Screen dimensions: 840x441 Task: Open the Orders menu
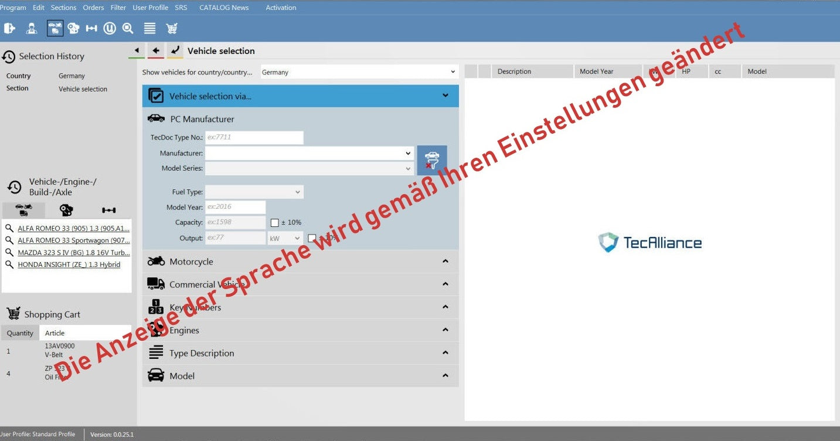pyautogui.click(x=93, y=8)
